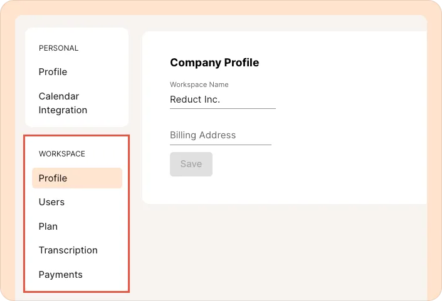Go to the Users section
This screenshot has height=301, width=442.
tap(51, 202)
